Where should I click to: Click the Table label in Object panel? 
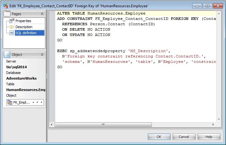click(x=10, y=84)
